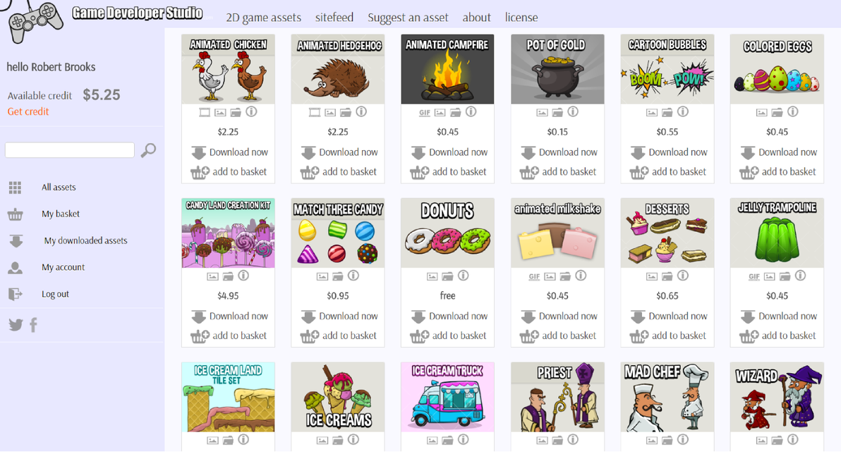The image size is (841, 466).
Task: Go to Suggest an asset page
Action: click(x=408, y=17)
